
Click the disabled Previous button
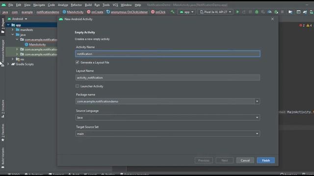point(204,160)
